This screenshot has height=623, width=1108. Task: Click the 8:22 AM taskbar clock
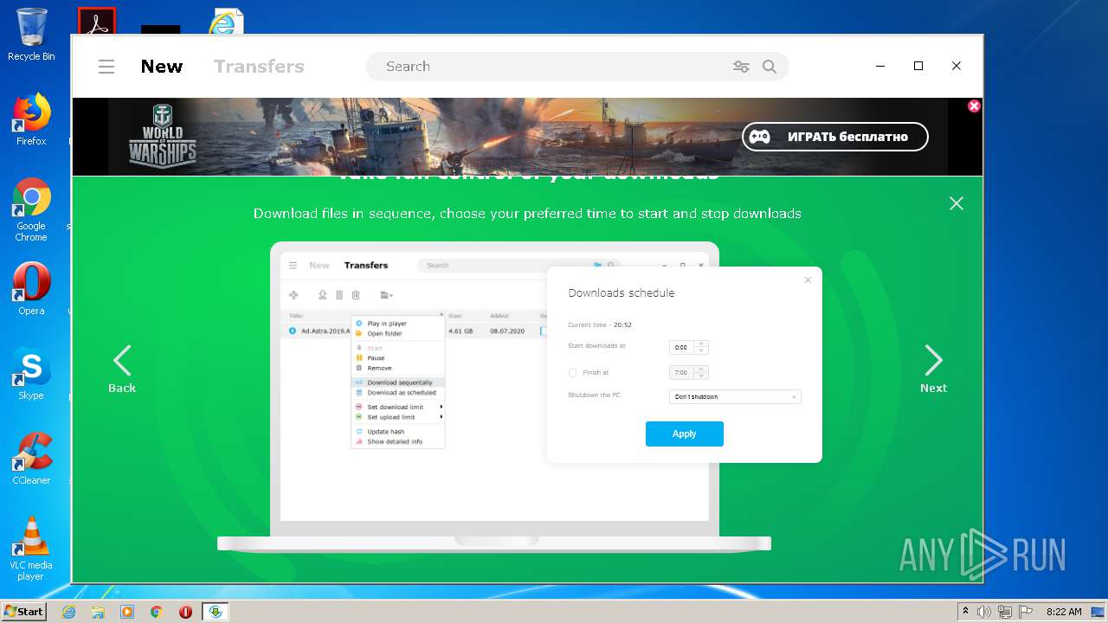pyautogui.click(x=1064, y=612)
